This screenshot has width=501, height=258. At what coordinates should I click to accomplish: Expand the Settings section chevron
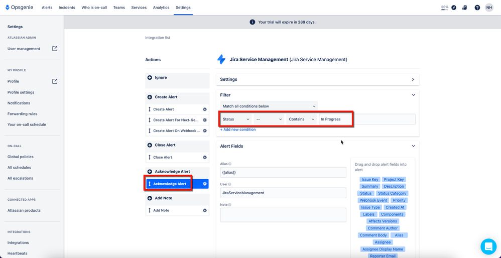pyautogui.click(x=413, y=79)
